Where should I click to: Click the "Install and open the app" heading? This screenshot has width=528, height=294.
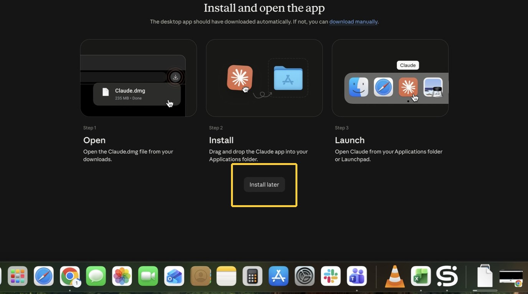[264, 8]
